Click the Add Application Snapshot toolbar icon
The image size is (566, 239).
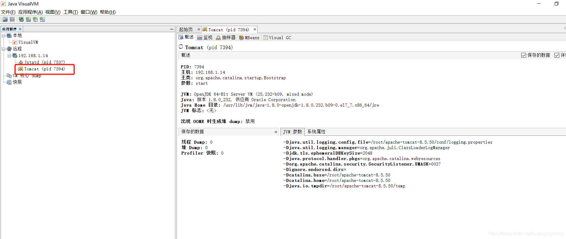(x=42, y=19)
